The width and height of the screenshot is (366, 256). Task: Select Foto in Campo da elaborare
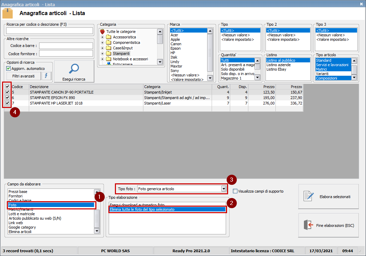[51, 205]
